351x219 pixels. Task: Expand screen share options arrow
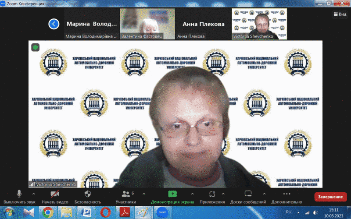pos(192,194)
